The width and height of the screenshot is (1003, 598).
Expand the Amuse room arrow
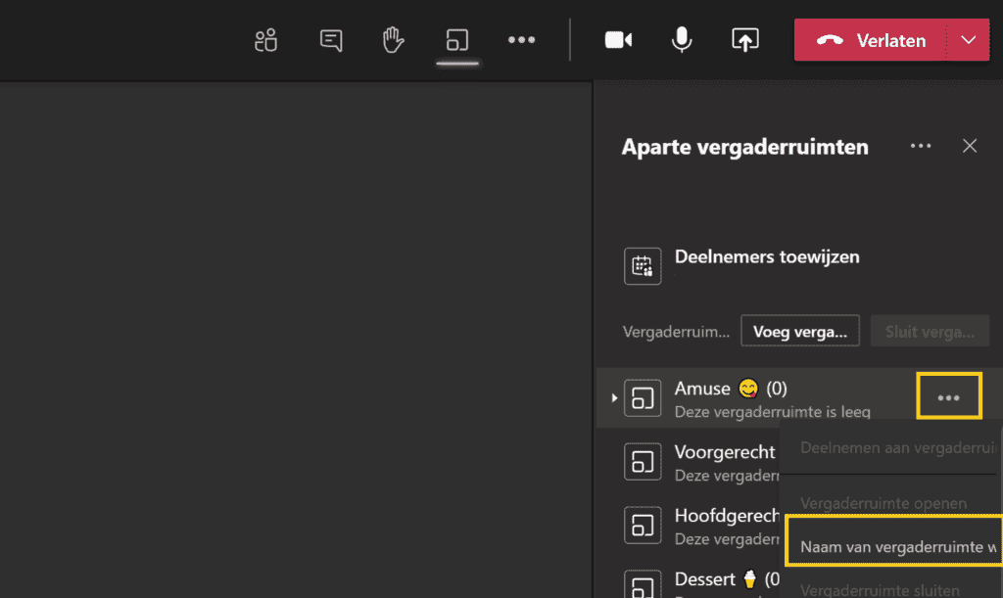pyautogui.click(x=614, y=397)
